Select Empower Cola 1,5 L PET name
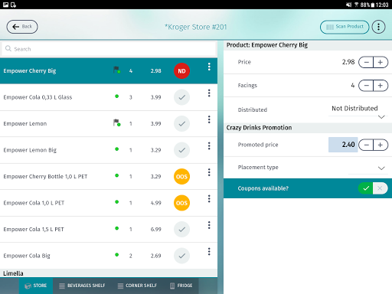The width and height of the screenshot is (392, 294). (x=34, y=229)
